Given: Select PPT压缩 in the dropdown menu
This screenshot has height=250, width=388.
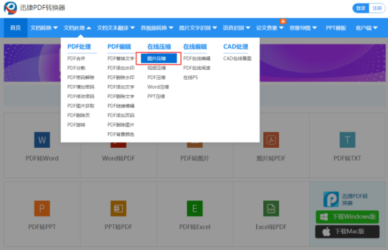Looking at the screenshot, I should tap(156, 97).
